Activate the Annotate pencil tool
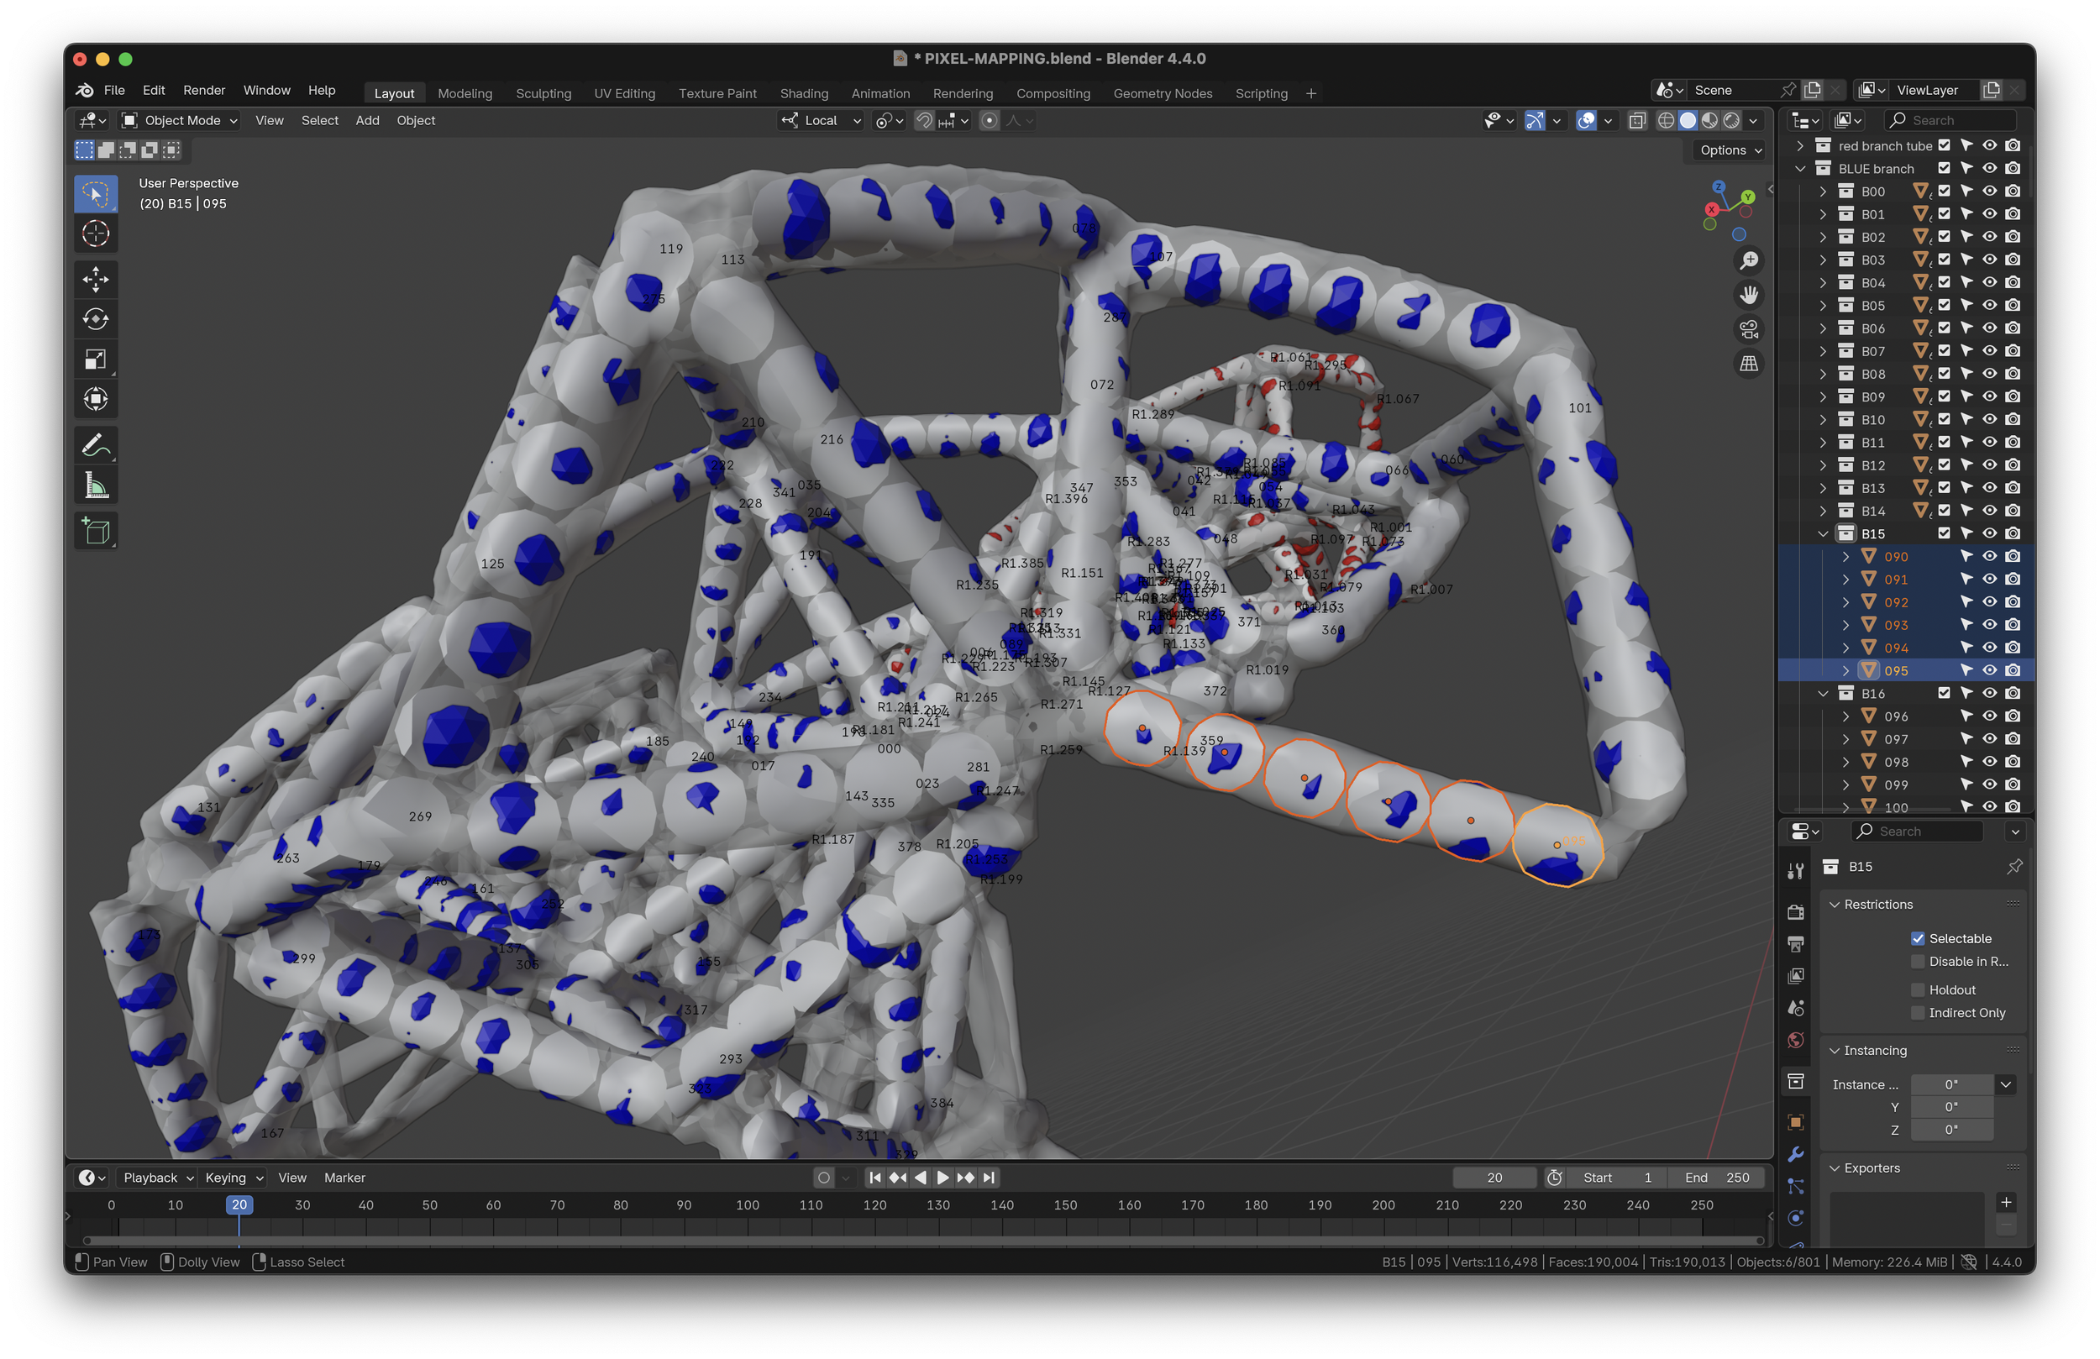Screen dimensions: 2100x1359 pos(95,446)
